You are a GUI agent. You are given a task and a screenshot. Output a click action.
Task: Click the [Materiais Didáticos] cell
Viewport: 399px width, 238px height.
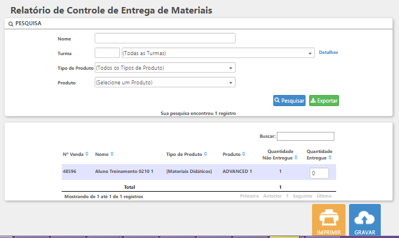(189, 171)
